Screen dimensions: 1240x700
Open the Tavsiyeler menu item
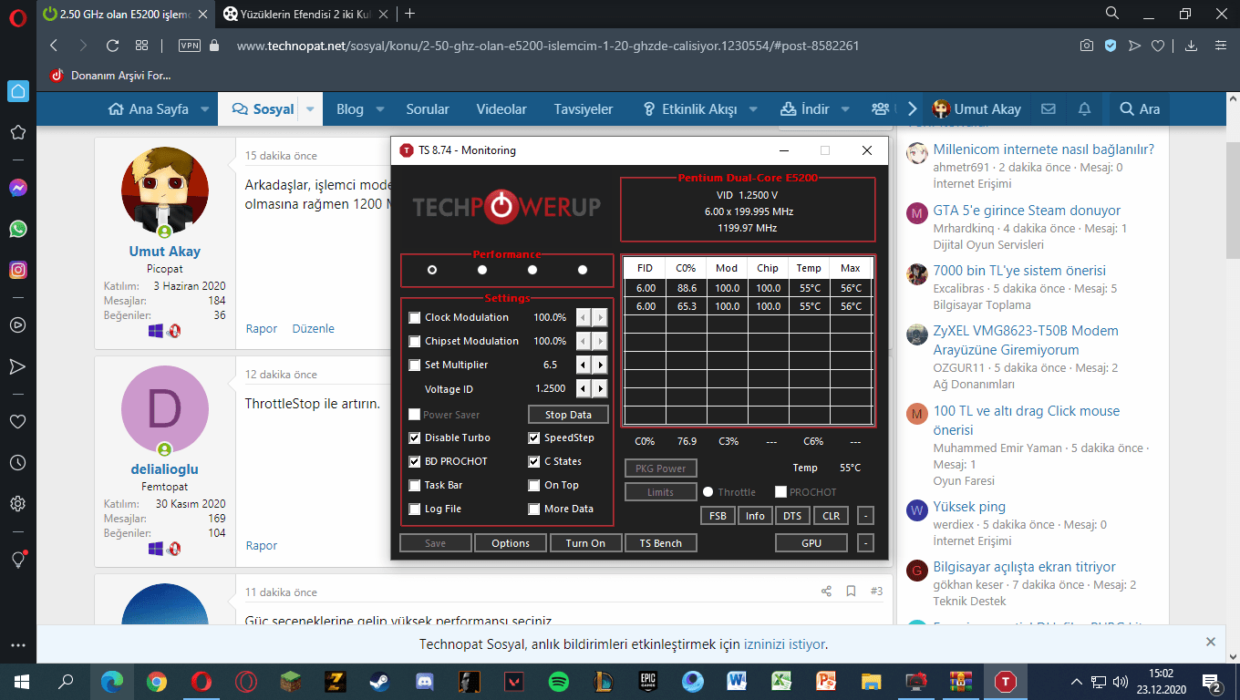click(x=584, y=109)
